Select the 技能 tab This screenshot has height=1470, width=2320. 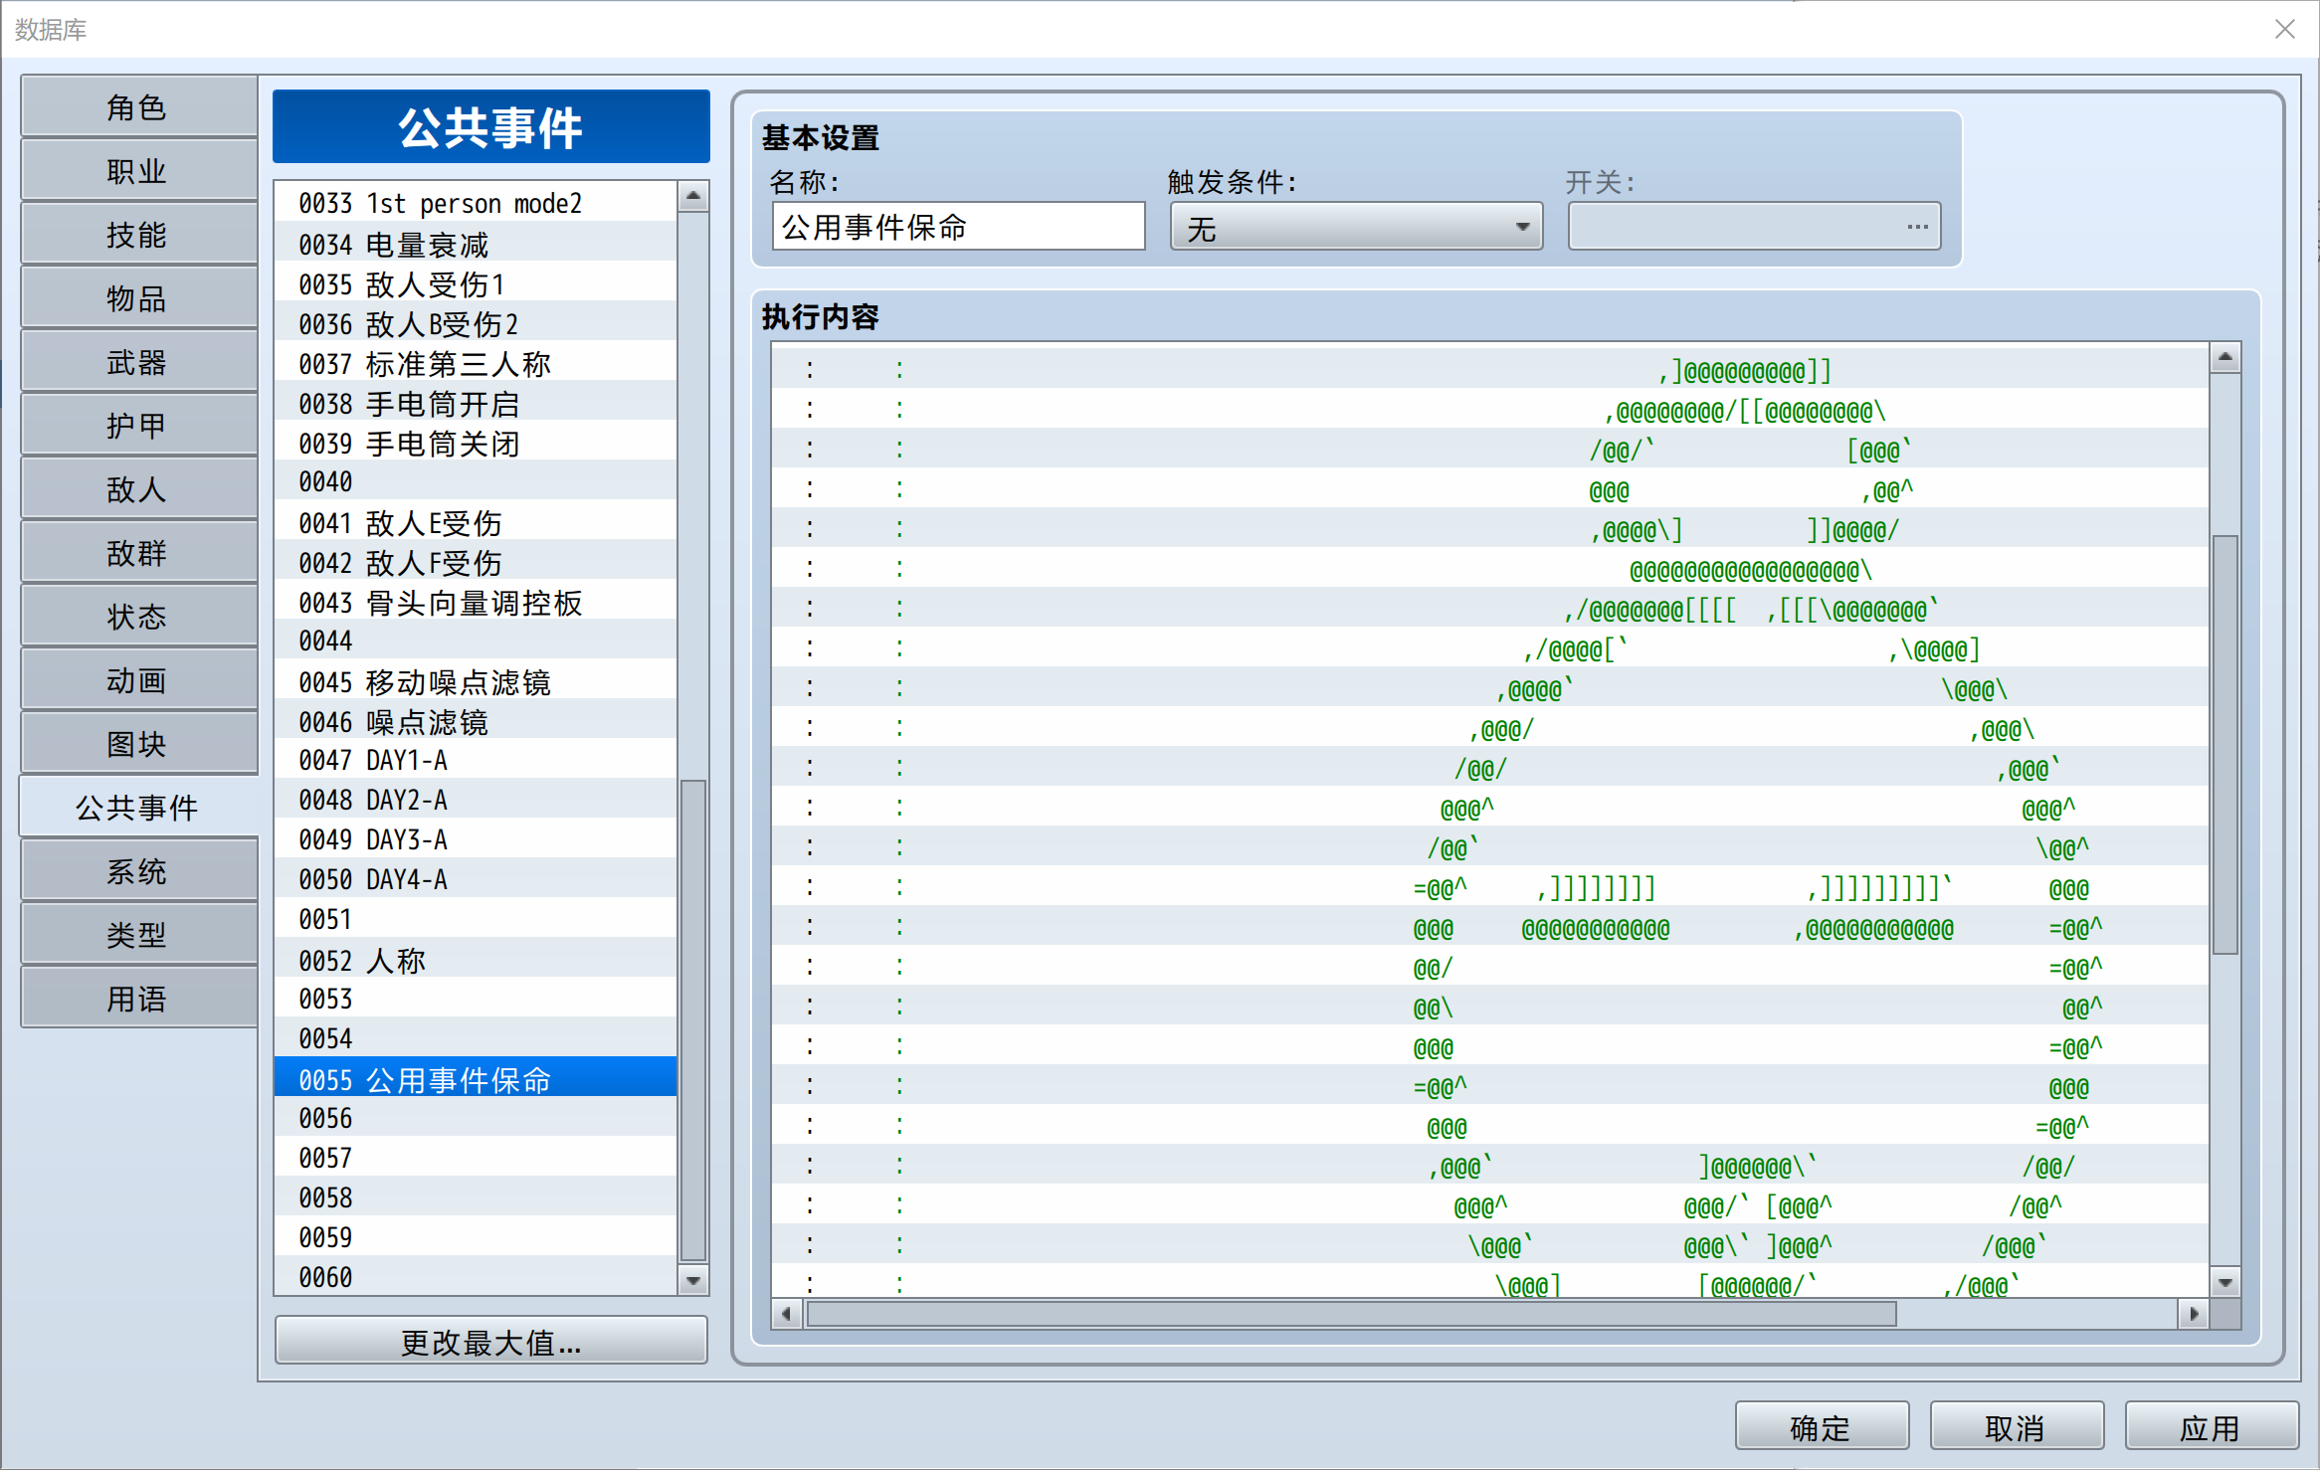pyautogui.click(x=138, y=235)
